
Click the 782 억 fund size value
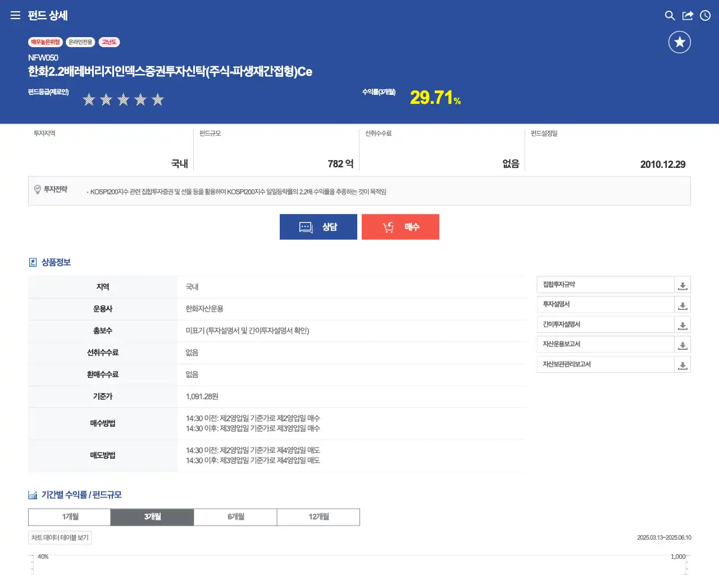point(340,164)
